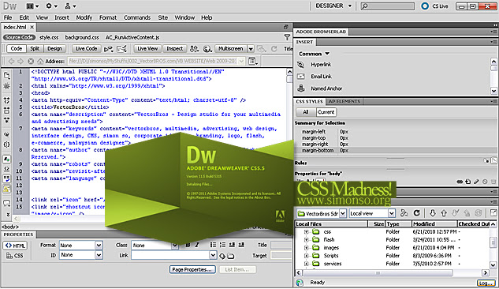Click the Put files up arrow
Screen dimensions: 499x289
point(444,213)
